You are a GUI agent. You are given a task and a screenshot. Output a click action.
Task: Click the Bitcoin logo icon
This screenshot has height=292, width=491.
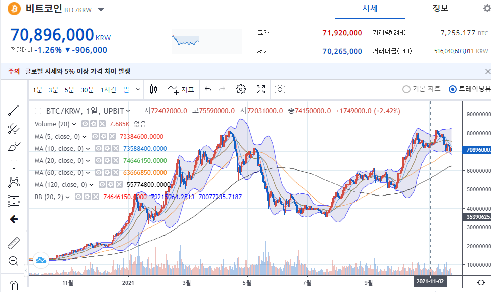pos(14,9)
